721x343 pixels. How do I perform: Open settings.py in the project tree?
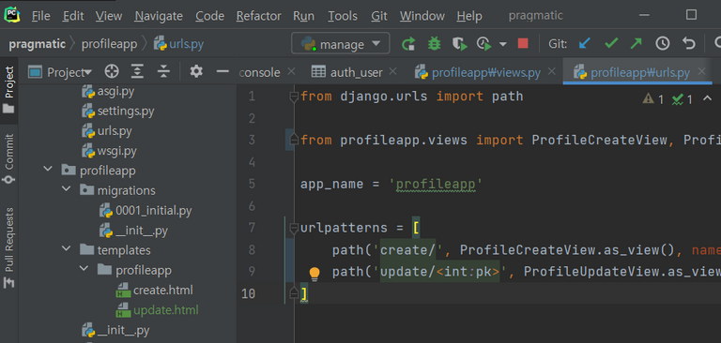[x=118, y=112]
